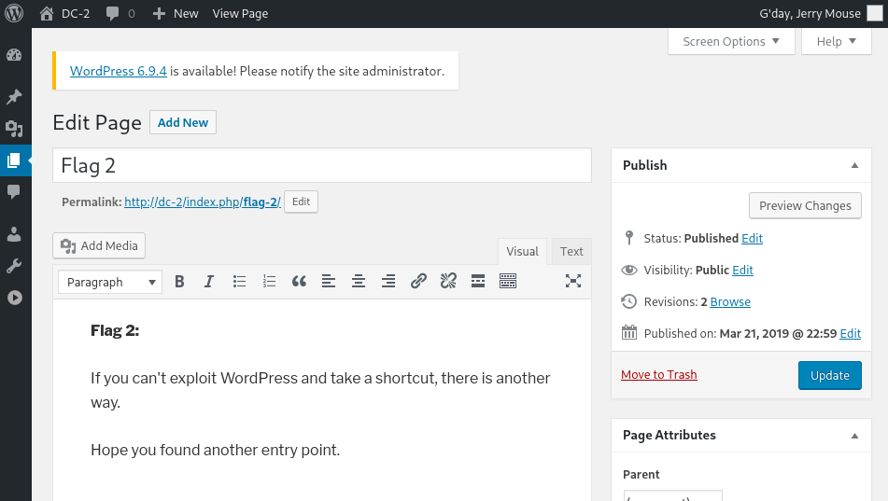Toggle the toolbar (kitchen sink) button
The height and width of the screenshot is (501, 888).
coord(508,281)
